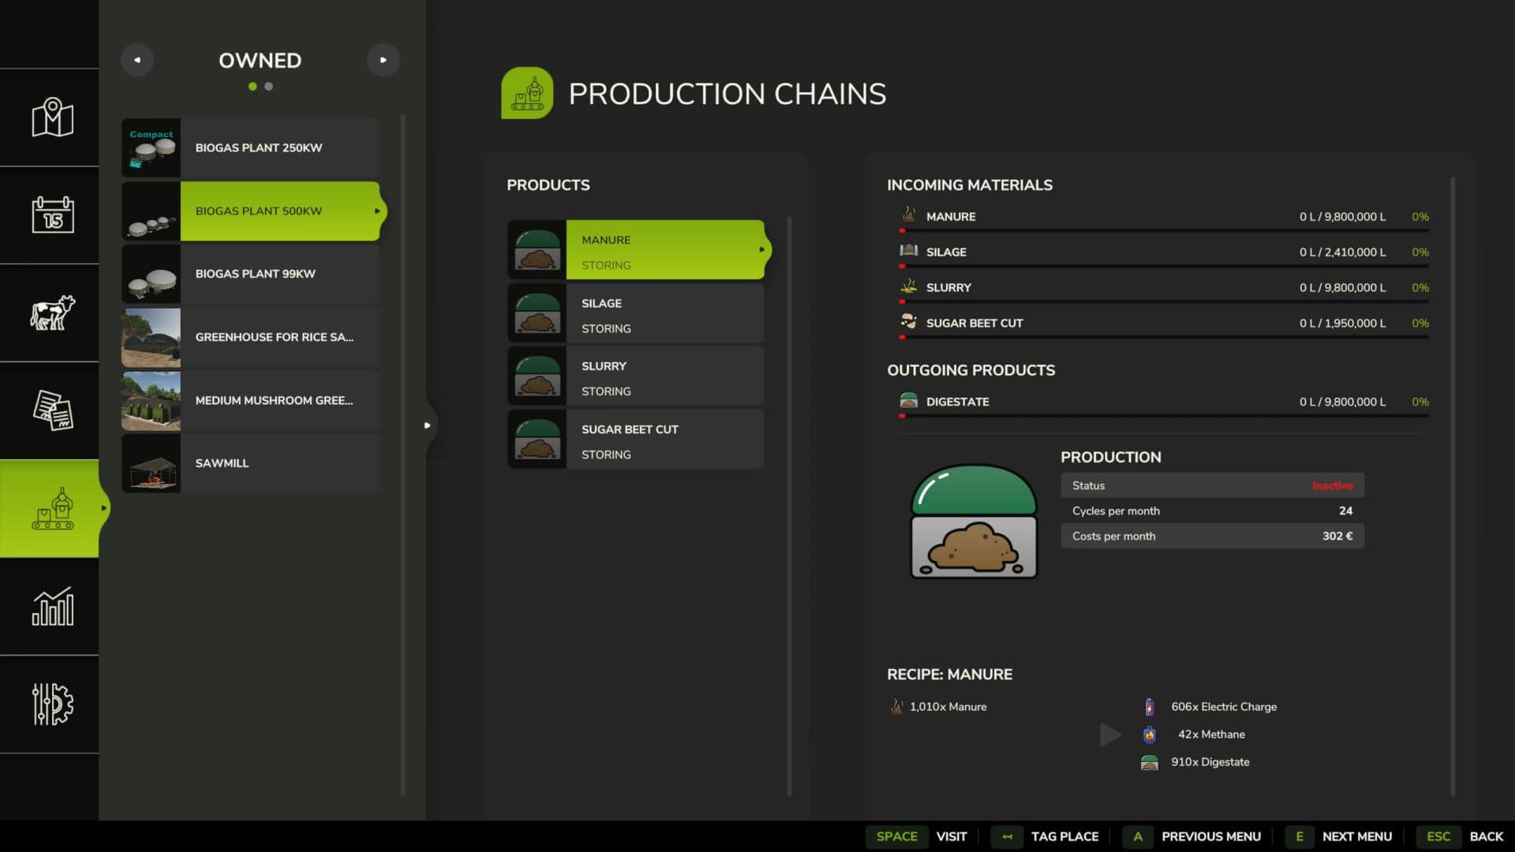Screen dimensions: 1515x852
Task: Click the Manure incoming fill bar
Action: [x=1164, y=230]
